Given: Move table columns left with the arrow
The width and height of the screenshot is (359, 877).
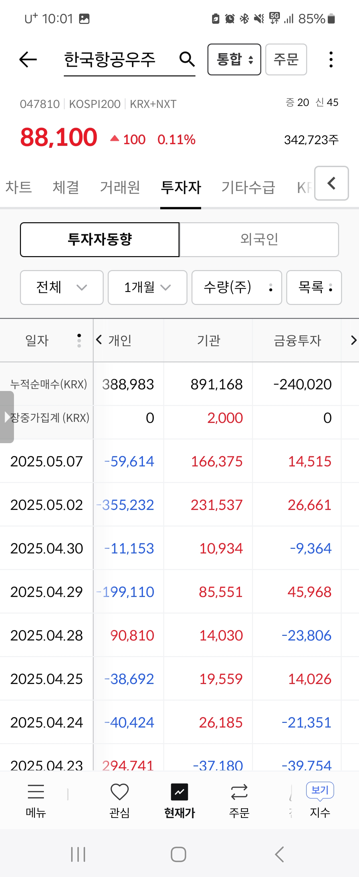Looking at the screenshot, I should click(x=99, y=340).
